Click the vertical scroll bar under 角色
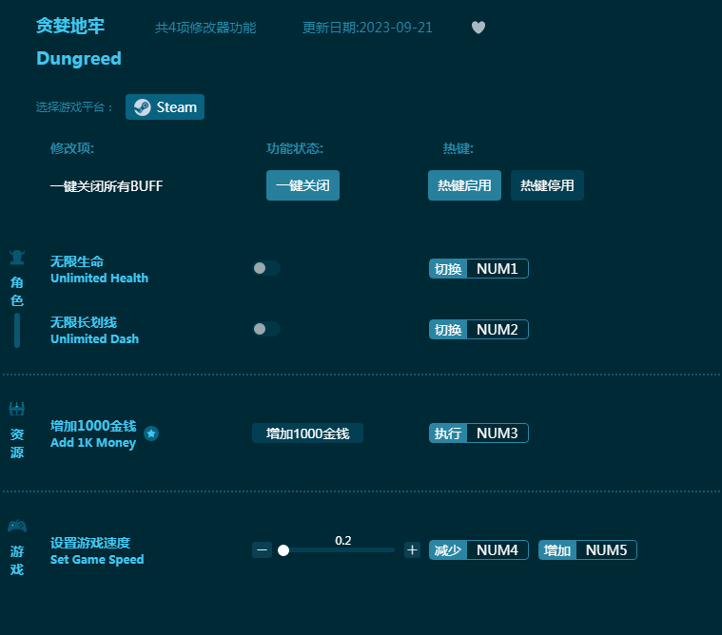Screen dimensions: 722x635 pyautogui.click(x=17, y=331)
